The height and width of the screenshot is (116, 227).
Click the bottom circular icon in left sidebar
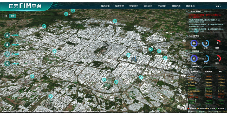7,63
